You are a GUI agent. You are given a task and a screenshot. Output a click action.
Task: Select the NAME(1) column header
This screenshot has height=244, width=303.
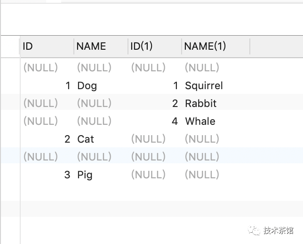215,46
